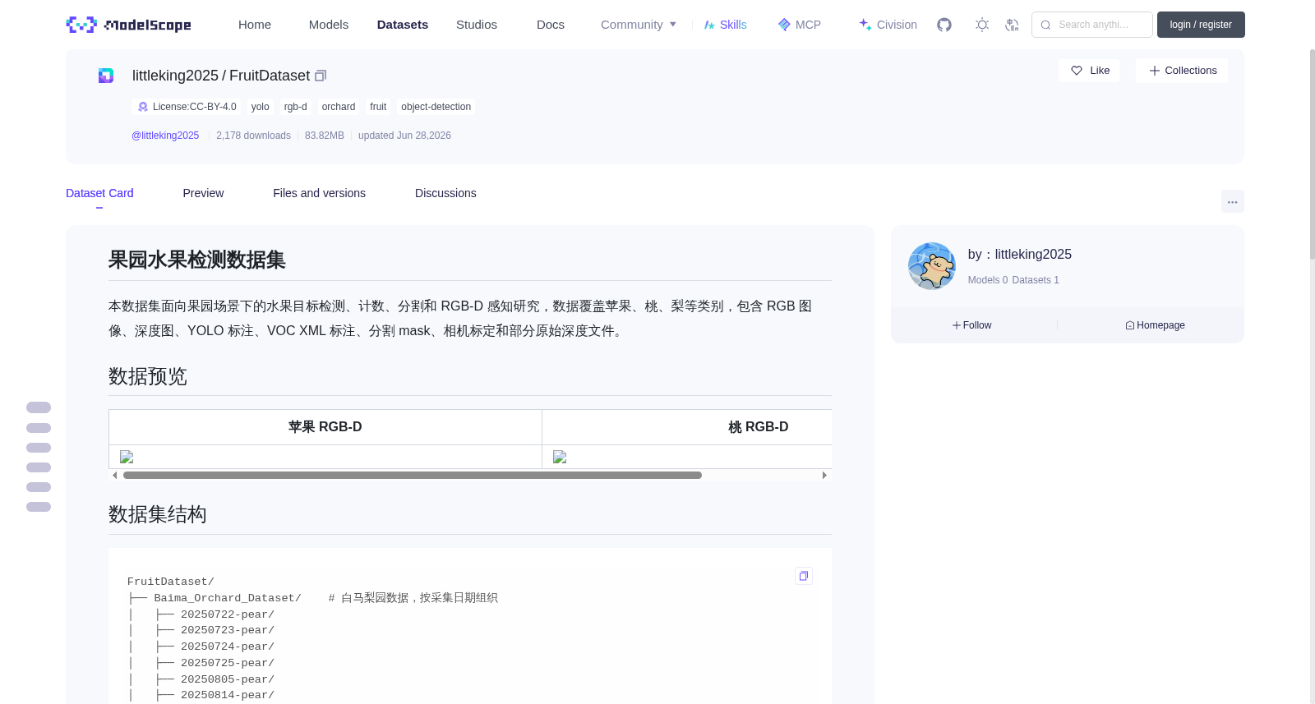Click the table horizontal scrollbar thumb
The width and height of the screenshot is (1315, 704).
pos(412,475)
